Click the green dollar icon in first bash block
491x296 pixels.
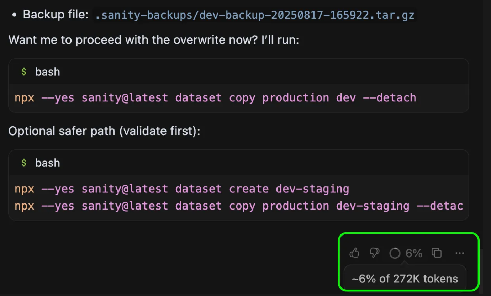(x=24, y=72)
